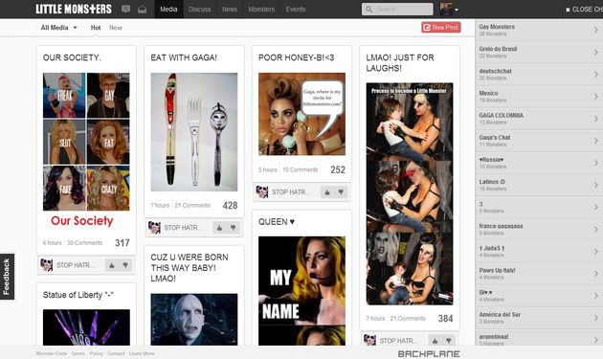Click inside the Search field

pos(397,10)
